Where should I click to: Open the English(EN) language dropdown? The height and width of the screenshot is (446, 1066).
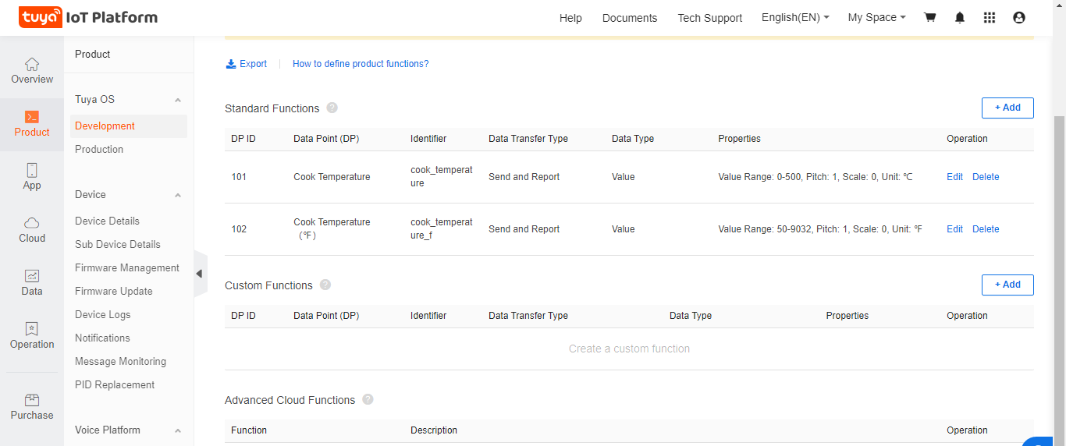click(795, 17)
